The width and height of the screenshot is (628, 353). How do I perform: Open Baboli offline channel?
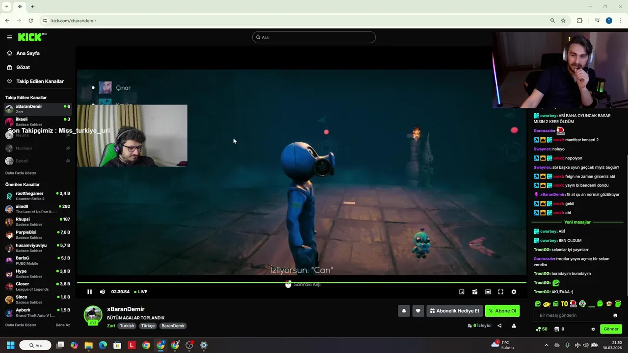(x=38, y=161)
